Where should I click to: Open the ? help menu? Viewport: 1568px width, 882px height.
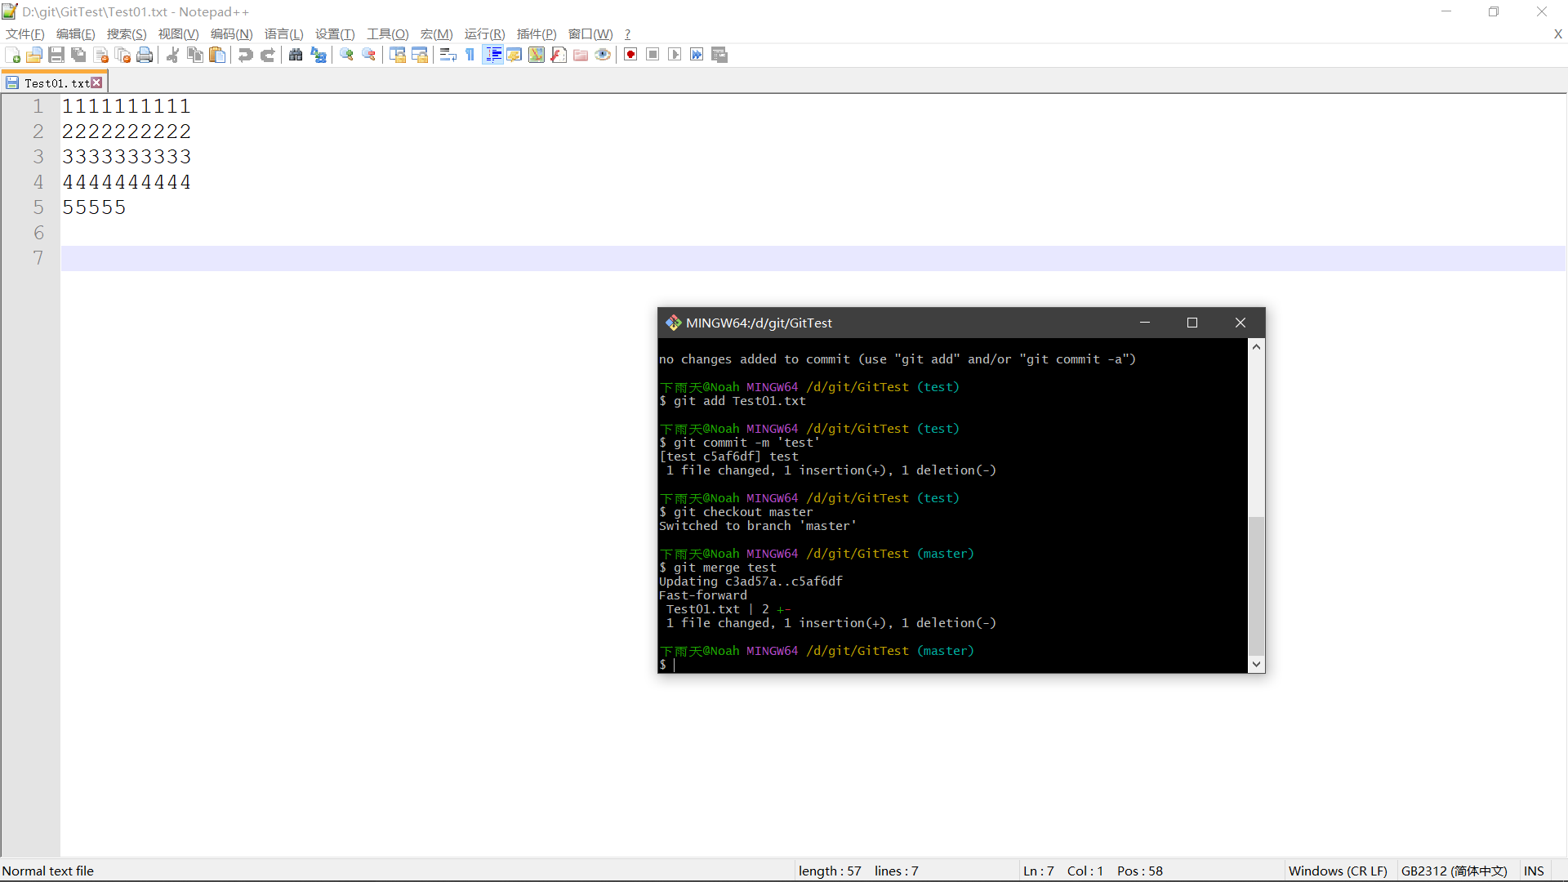[x=627, y=33]
